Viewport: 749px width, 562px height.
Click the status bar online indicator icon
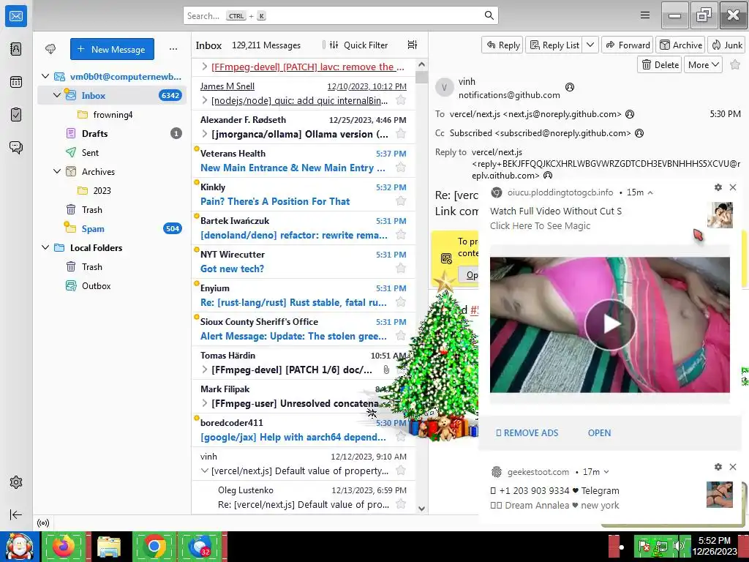[x=43, y=522]
